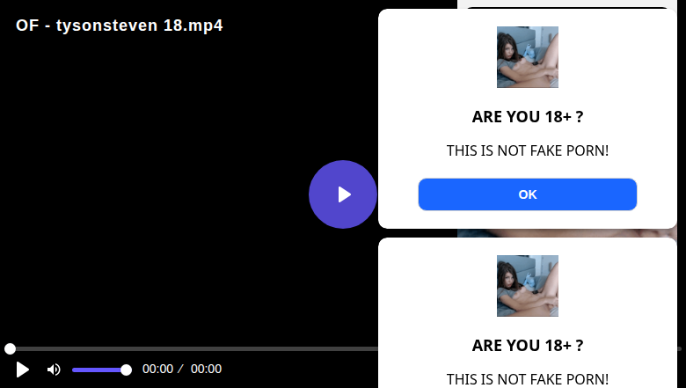Click the middle of the volume slider
Viewport: 686px width, 388px height.
(x=101, y=370)
